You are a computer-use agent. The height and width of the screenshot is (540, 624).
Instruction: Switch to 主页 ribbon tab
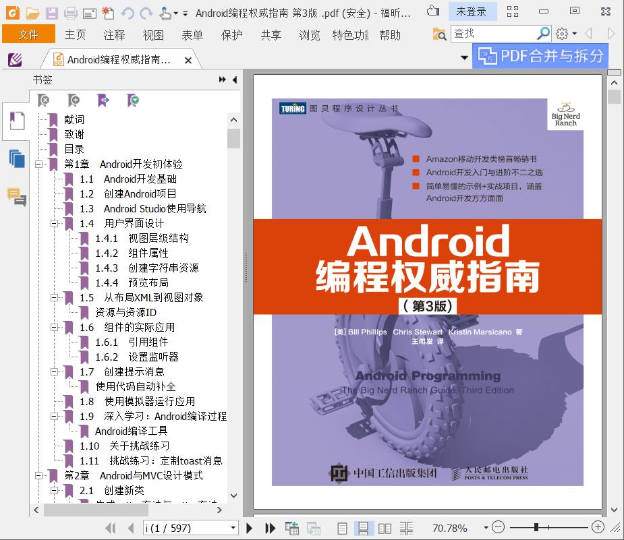click(75, 35)
